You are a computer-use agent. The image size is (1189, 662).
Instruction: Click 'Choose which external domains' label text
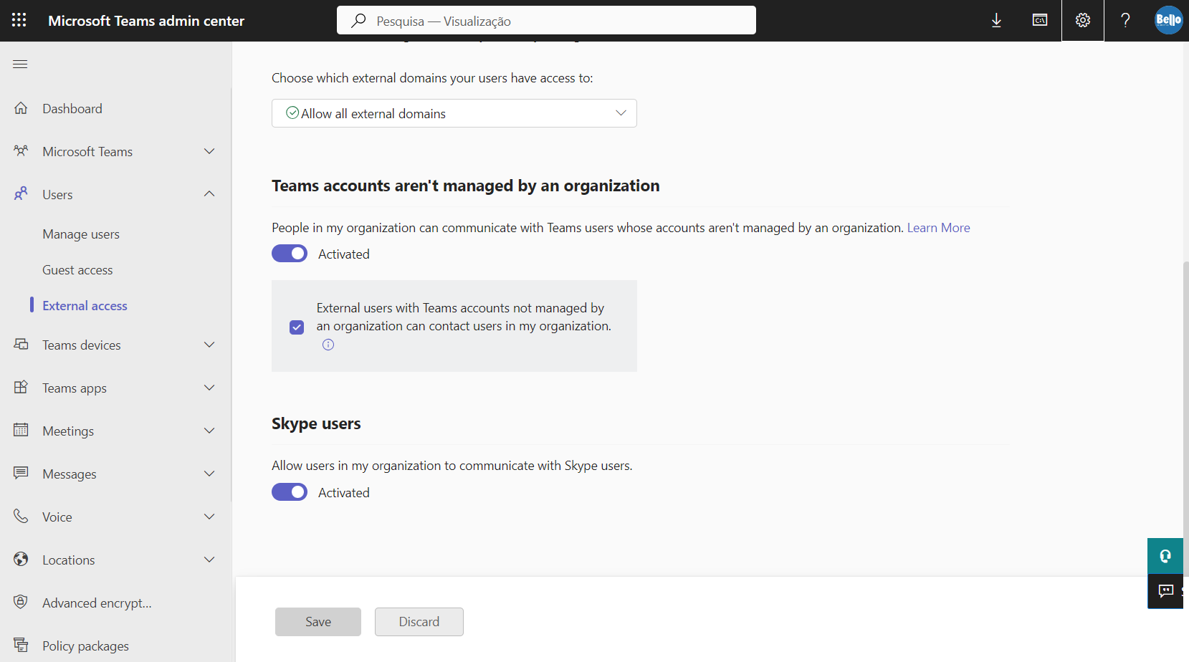(x=432, y=78)
